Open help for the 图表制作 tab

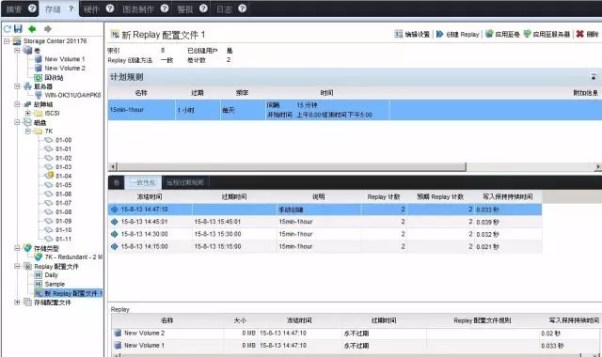pos(165,8)
